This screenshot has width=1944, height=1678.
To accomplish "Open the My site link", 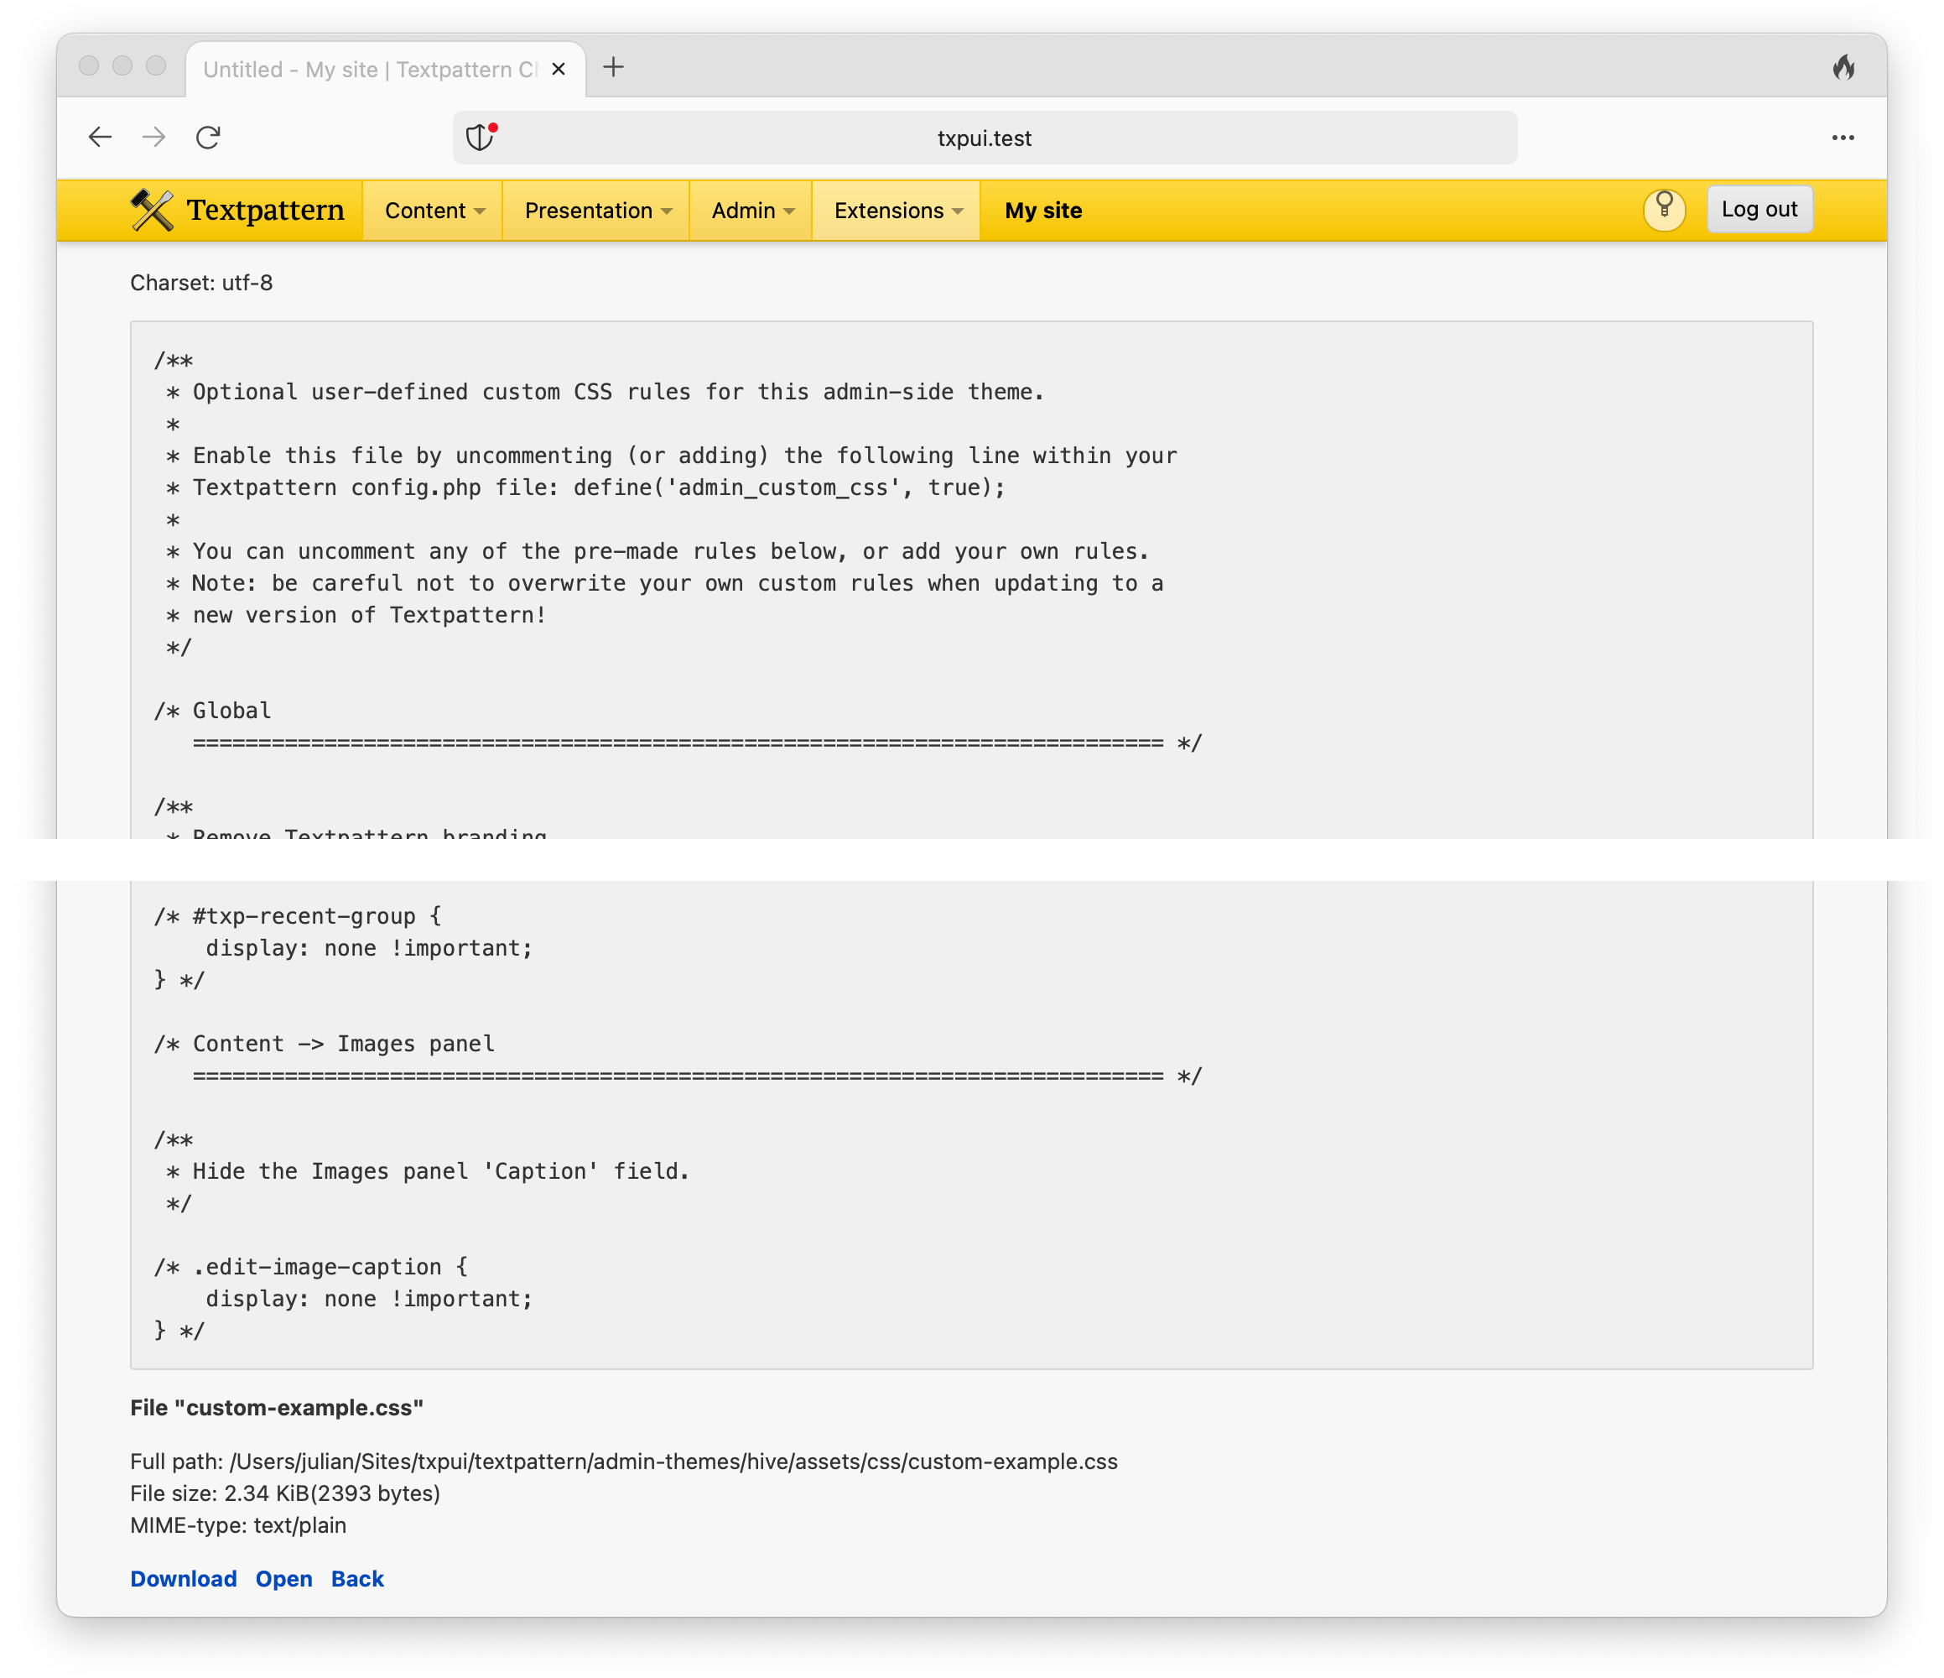I will 1043,211.
